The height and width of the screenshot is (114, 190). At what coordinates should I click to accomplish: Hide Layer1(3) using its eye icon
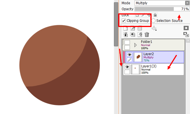tap(127, 67)
